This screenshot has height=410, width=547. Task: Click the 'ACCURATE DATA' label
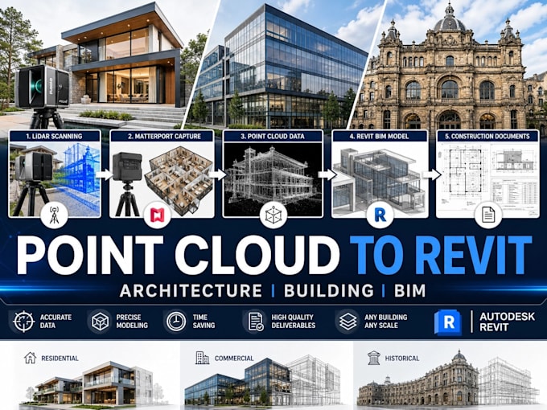56,321
